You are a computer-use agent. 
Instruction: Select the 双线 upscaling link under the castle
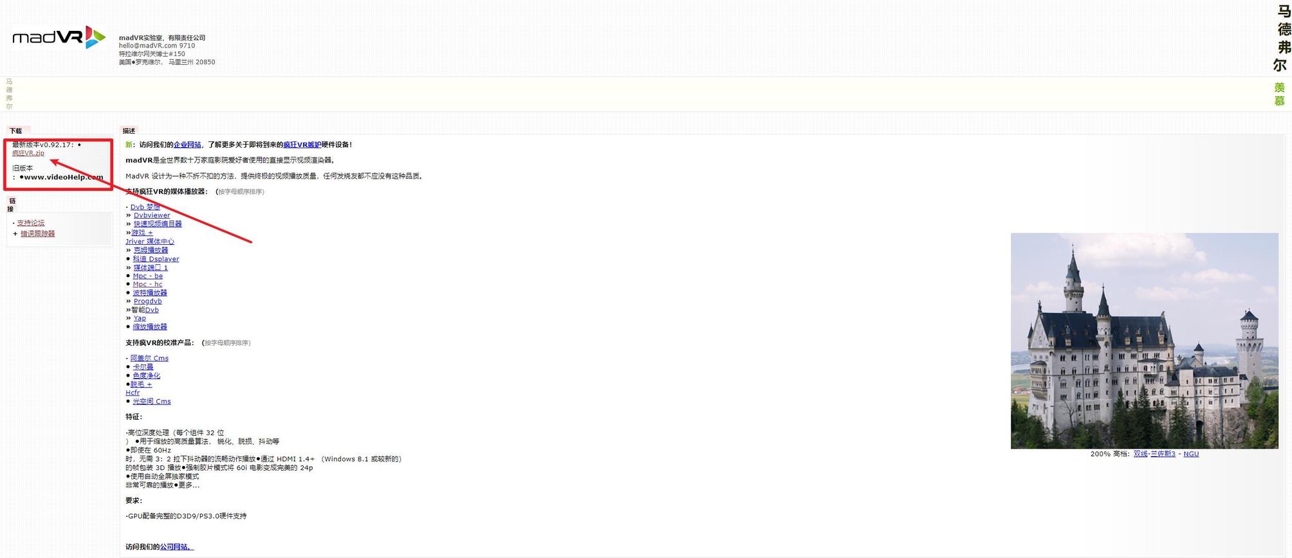tap(1140, 454)
